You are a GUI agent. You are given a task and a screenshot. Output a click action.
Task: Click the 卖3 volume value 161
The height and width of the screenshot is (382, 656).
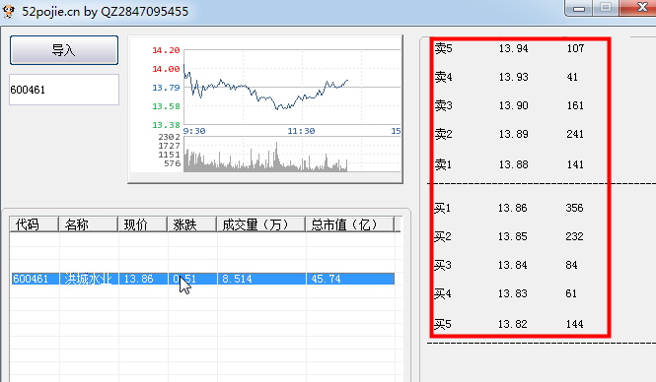[x=575, y=105]
